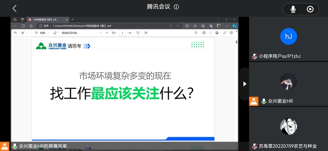Click the green mic icon beside 众兴菌业HR
Image resolution: width=328 pixels, height=151 pixels.
coord(264,101)
